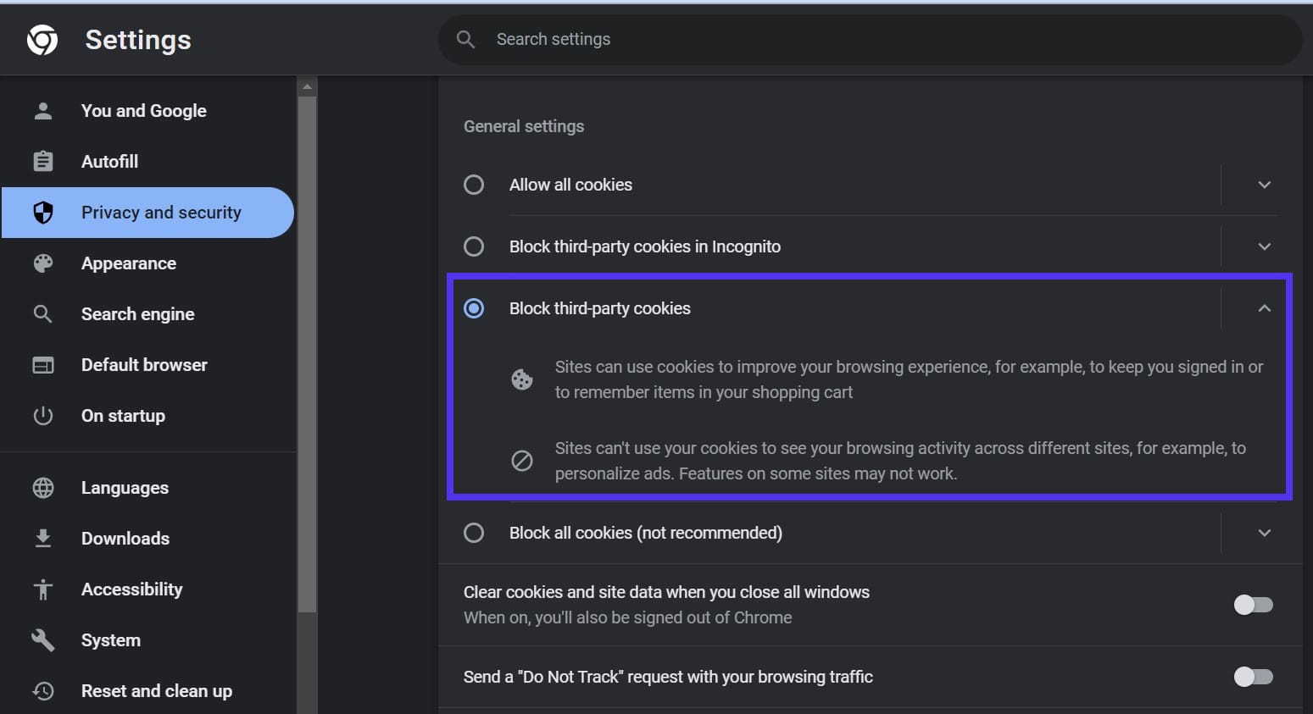Click the Appearance palette icon
This screenshot has width=1313, height=714.
point(43,263)
